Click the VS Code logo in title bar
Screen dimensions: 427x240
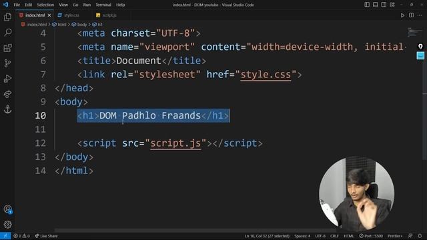[x=6, y=5]
